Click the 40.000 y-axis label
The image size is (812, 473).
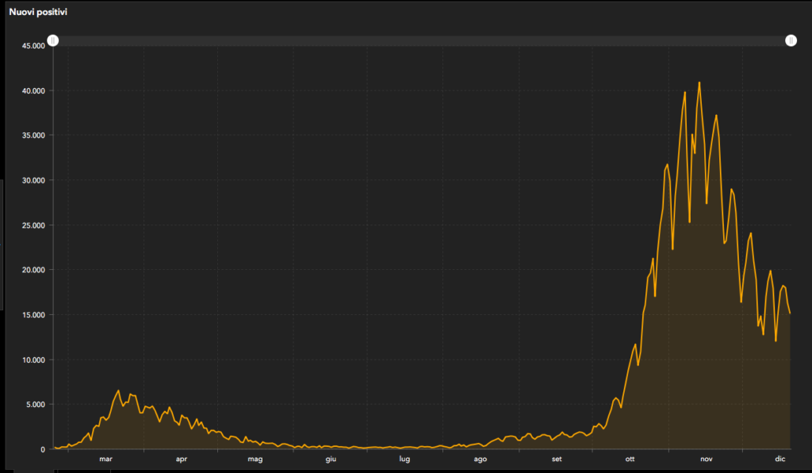click(x=33, y=90)
